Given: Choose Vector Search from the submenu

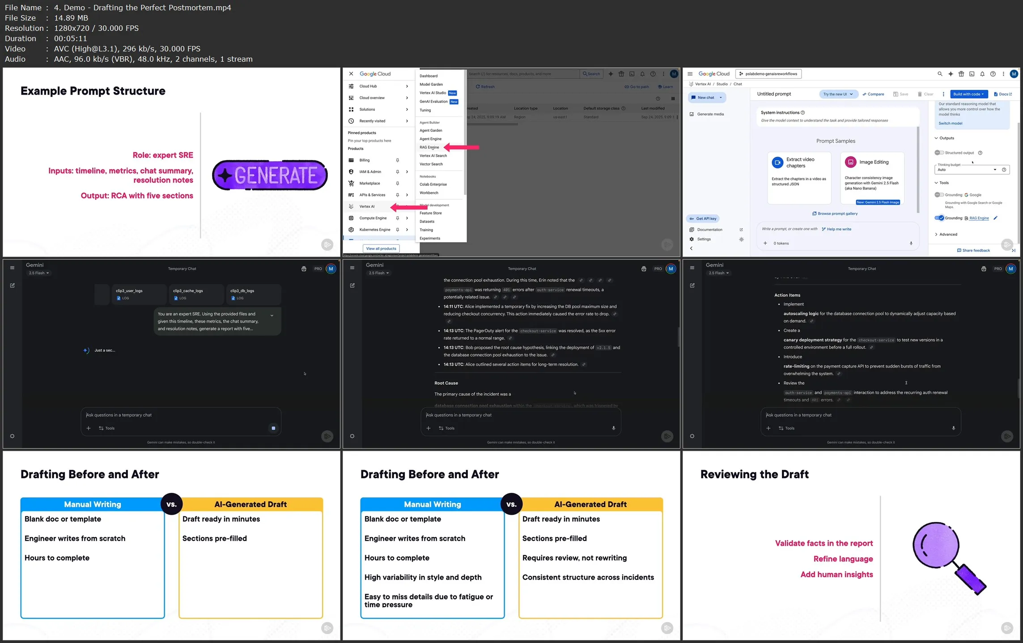Looking at the screenshot, I should pyautogui.click(x=431, y=164).
